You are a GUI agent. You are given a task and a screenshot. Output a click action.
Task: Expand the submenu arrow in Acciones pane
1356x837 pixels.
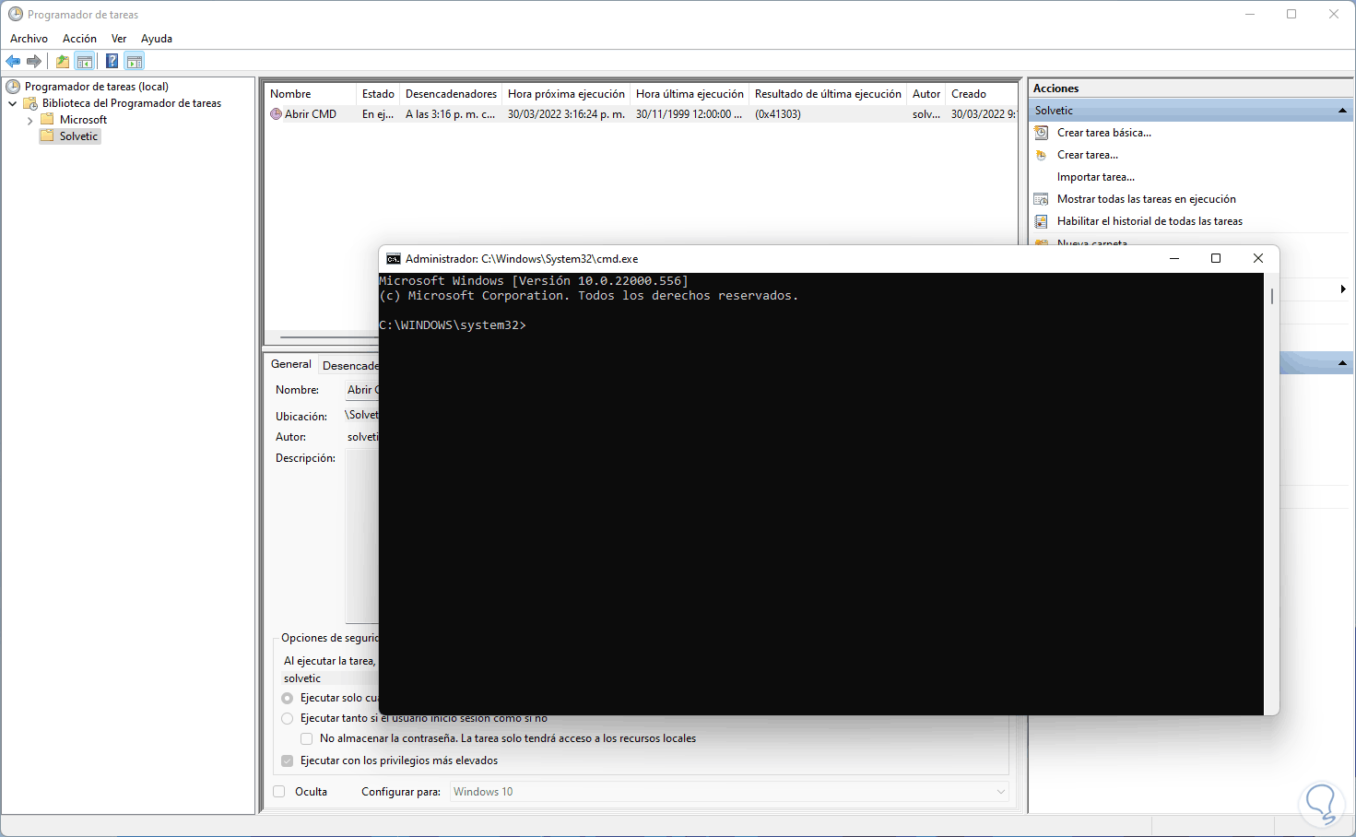(x=1343, y=289)
